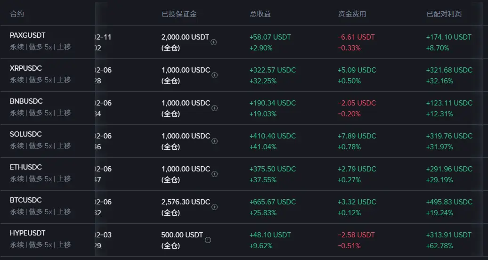Click the 已投保证金 column header

coord(179,14)
